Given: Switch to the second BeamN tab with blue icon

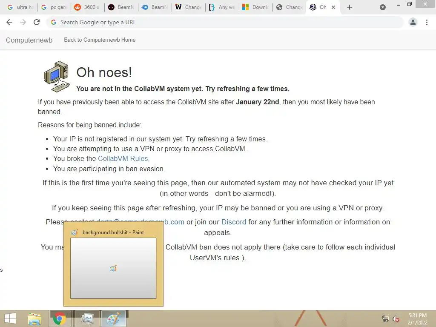Looking at the screenshot, I should 155,7.
